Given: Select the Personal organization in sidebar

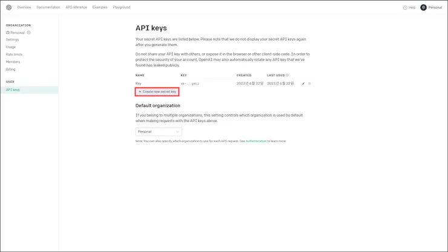Looking at the screenshot, I should (x=15, y=33).
